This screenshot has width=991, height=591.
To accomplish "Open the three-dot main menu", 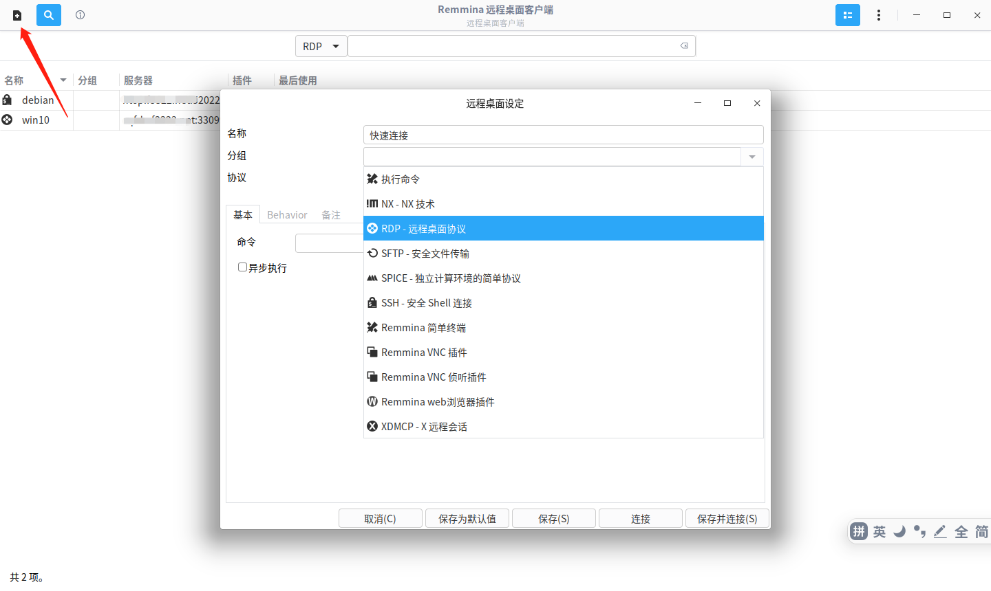I will [x=879, y=15].
